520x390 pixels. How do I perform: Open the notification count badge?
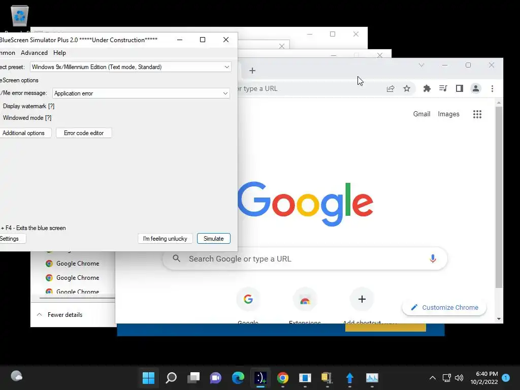point(506,378)
